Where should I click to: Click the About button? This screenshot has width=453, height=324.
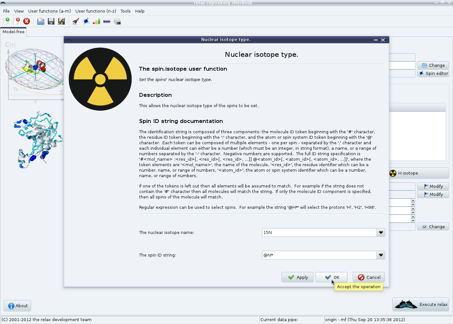pos(17,306)
